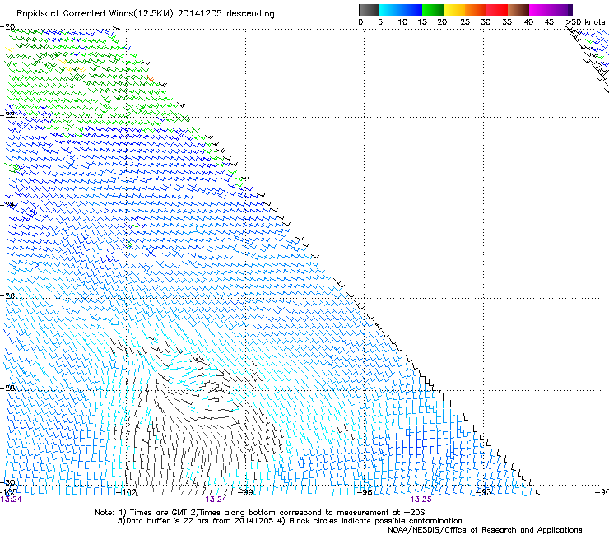Screen dimensions: 609x535
Task: Click the purple '13:25' time label
Action: 421,500
